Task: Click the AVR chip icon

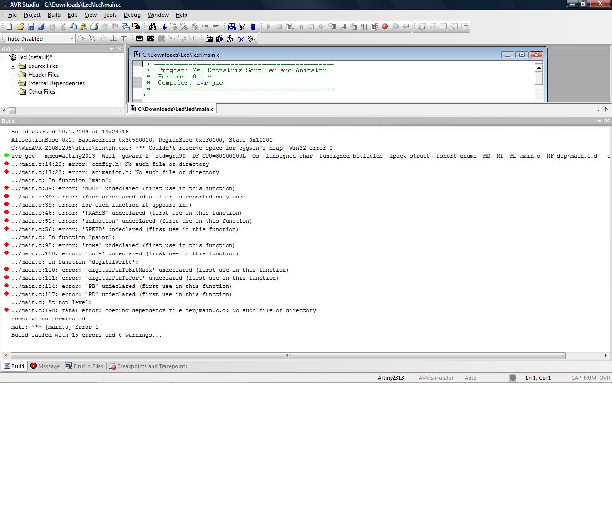Action: pyautogui.click(x=150, y=39)
